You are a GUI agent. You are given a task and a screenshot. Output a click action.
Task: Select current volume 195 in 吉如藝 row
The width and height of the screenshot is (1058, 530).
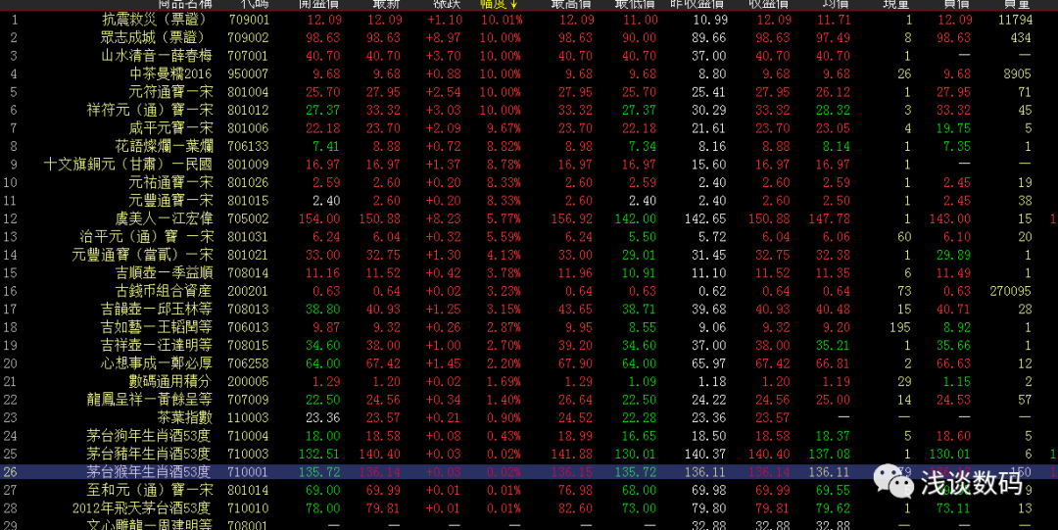[x=899, y=327]
